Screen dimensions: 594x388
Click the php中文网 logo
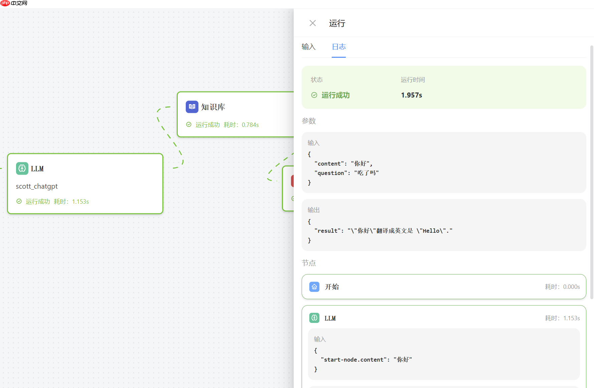(x=13, y=3)
